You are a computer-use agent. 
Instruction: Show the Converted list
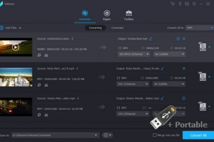(x=117, y=28)
